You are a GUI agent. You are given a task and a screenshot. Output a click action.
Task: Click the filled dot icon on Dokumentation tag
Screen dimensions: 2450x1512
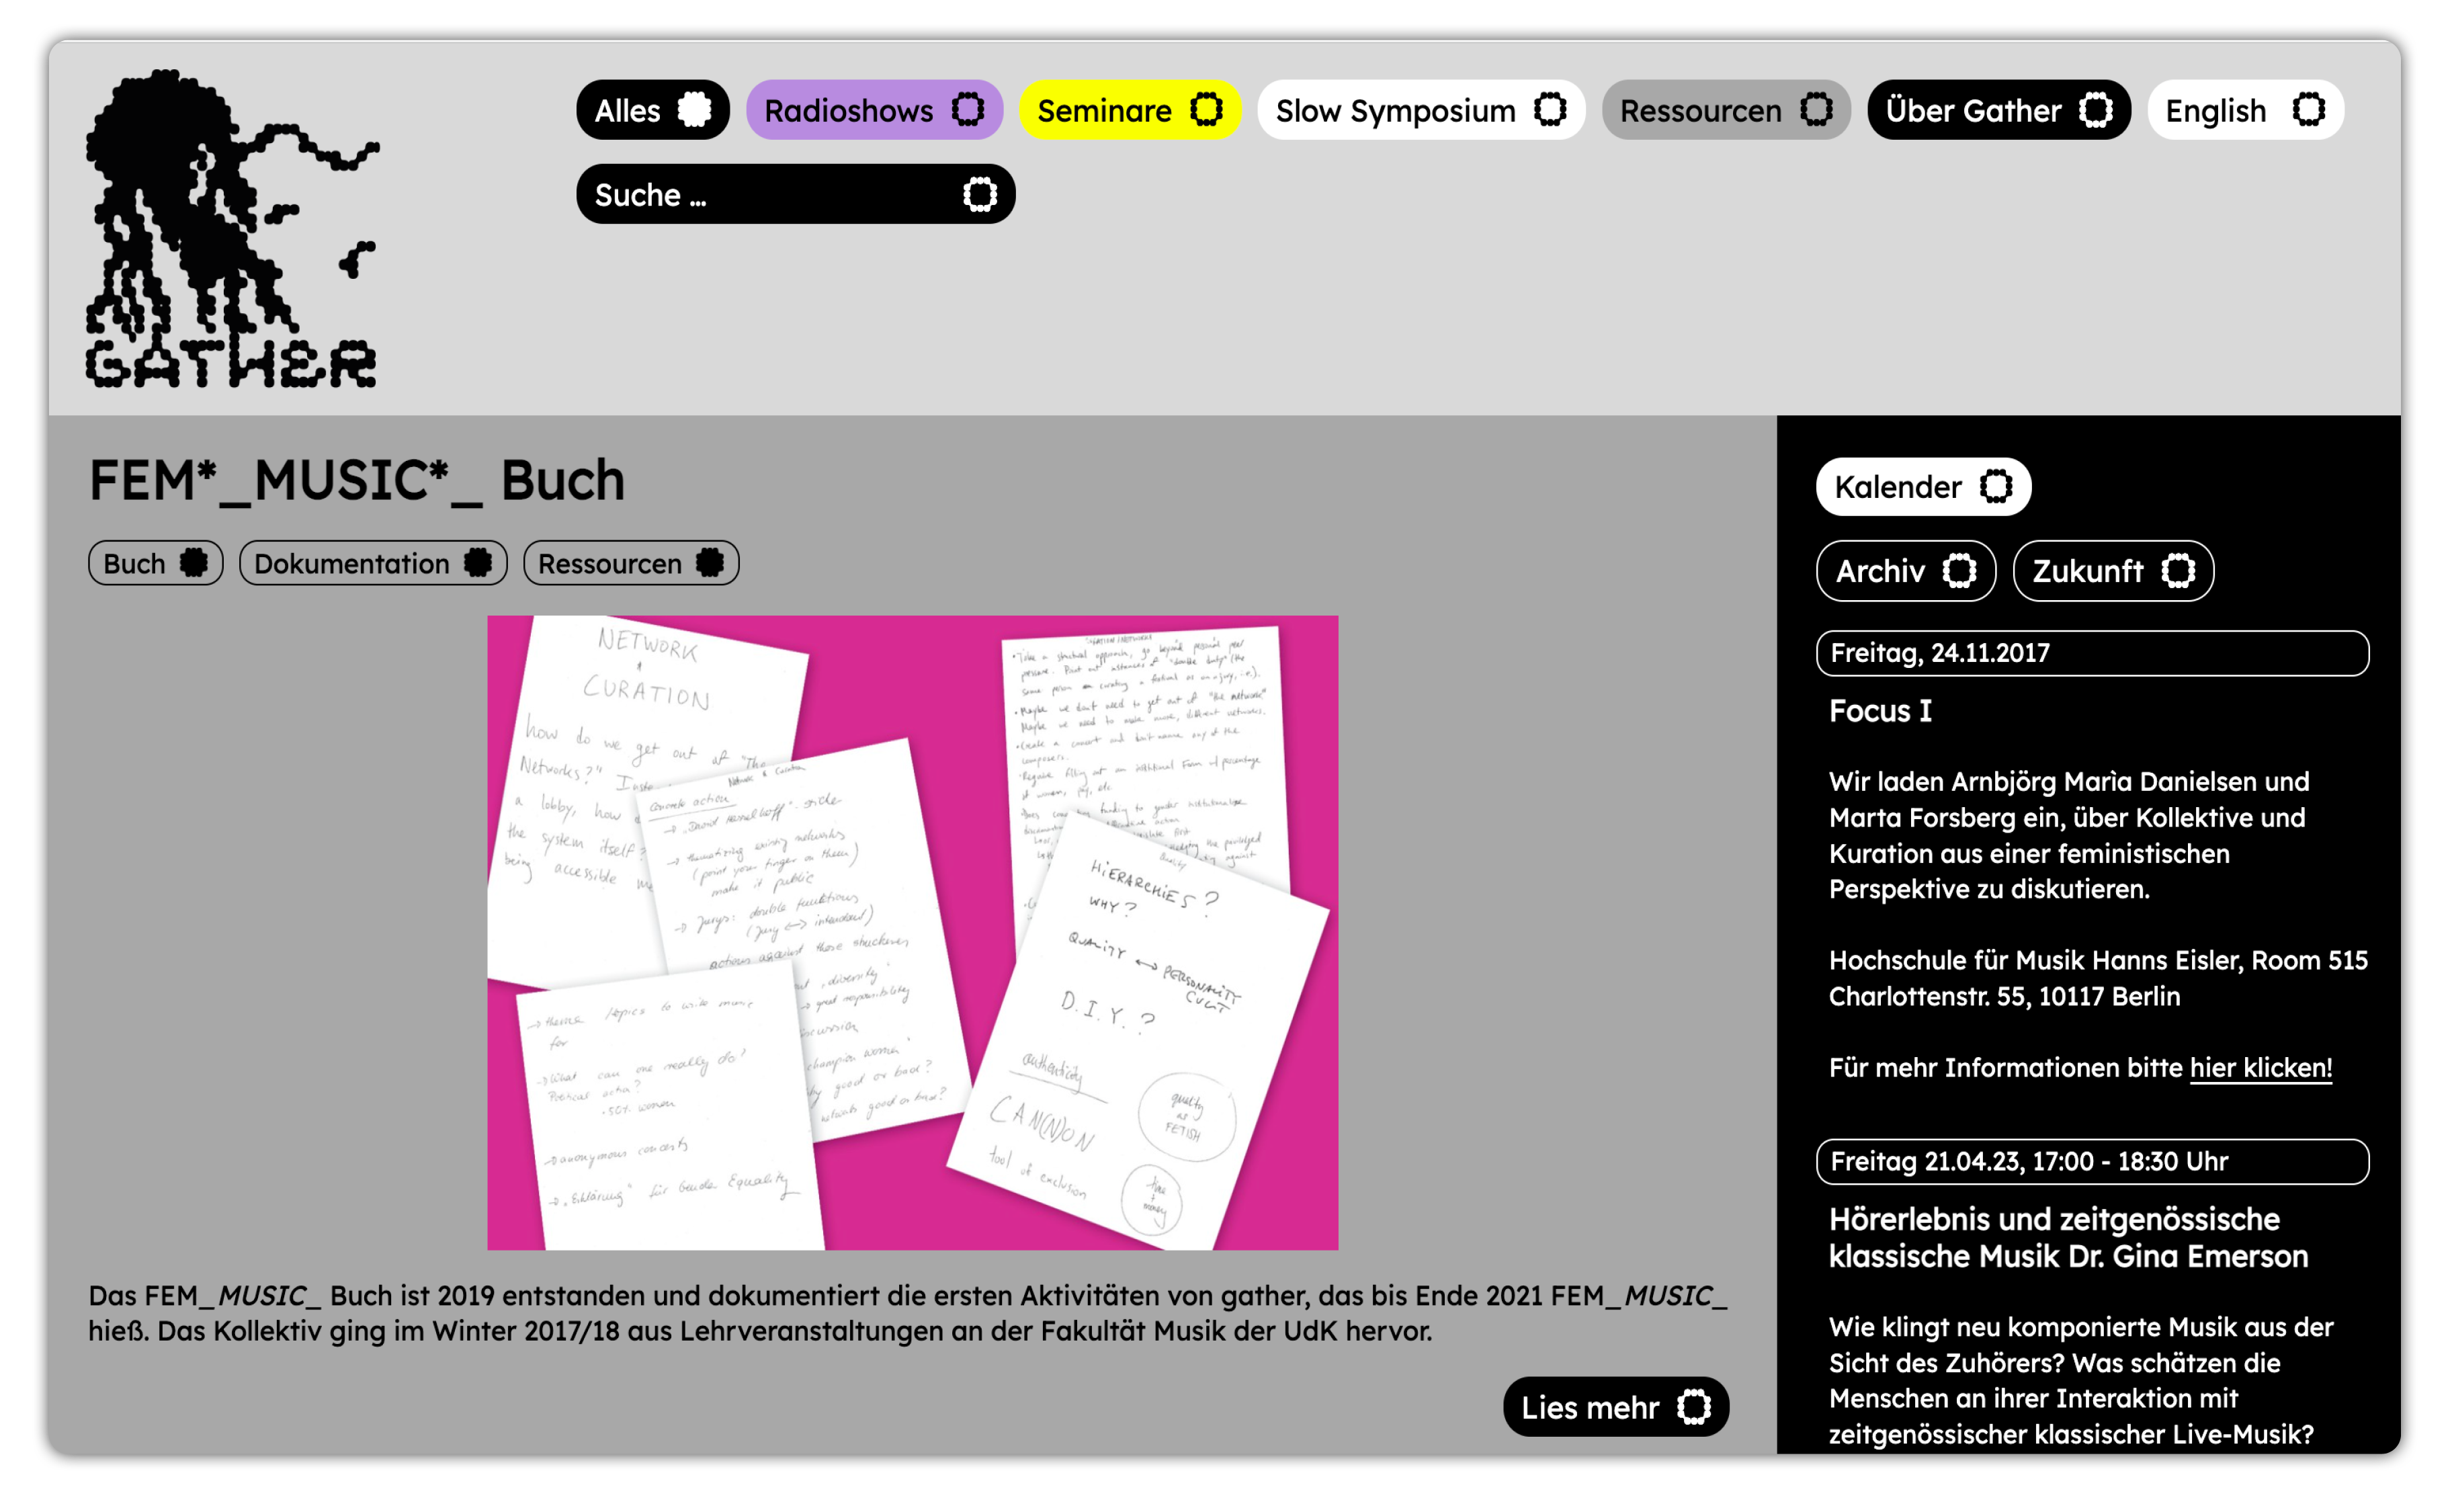[478, 563]
